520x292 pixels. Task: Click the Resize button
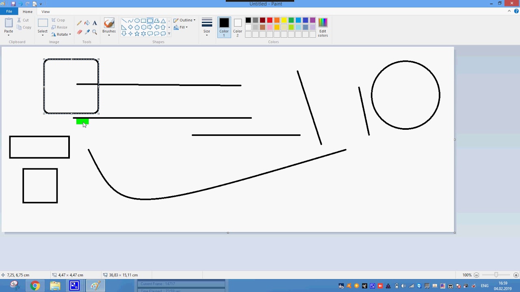(59, 28)
